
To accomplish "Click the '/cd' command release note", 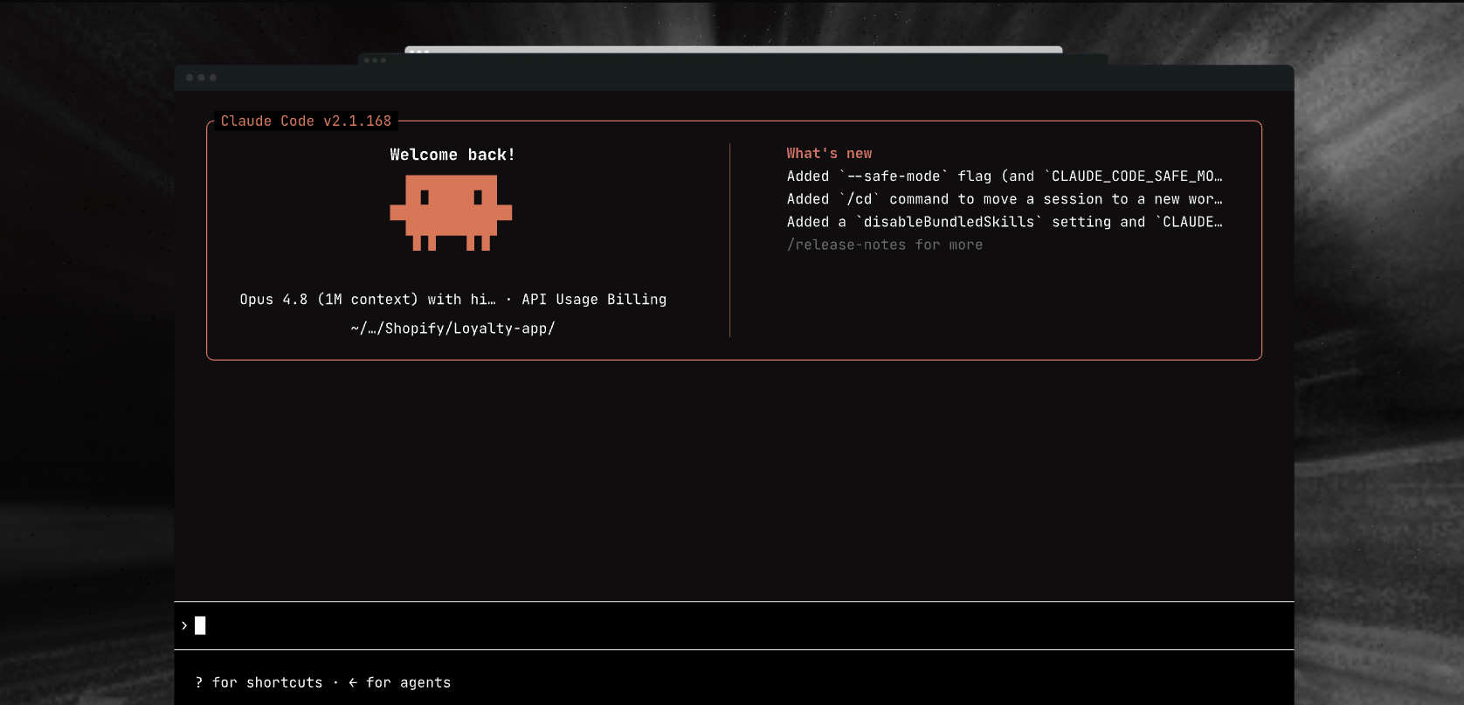I will (x=1005, y=199).
